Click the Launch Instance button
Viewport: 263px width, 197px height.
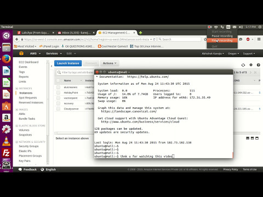[x=68, y=63]
